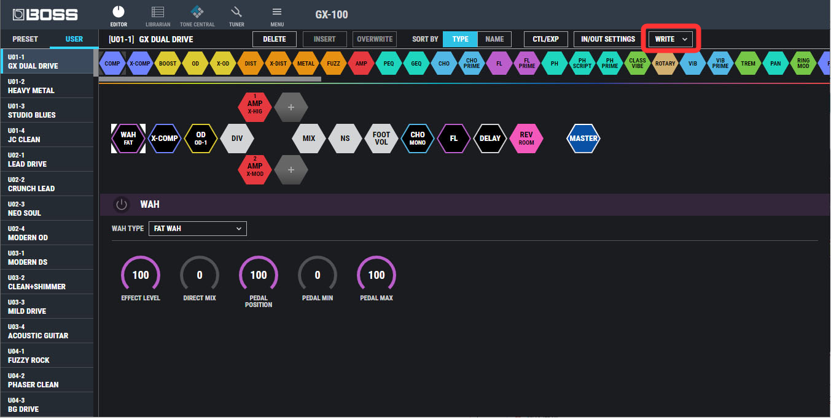831x418 pixels.
Task: Open the AMP X-MOD block on channel 2
Action: pyautogui.click(x=255, y=169)
